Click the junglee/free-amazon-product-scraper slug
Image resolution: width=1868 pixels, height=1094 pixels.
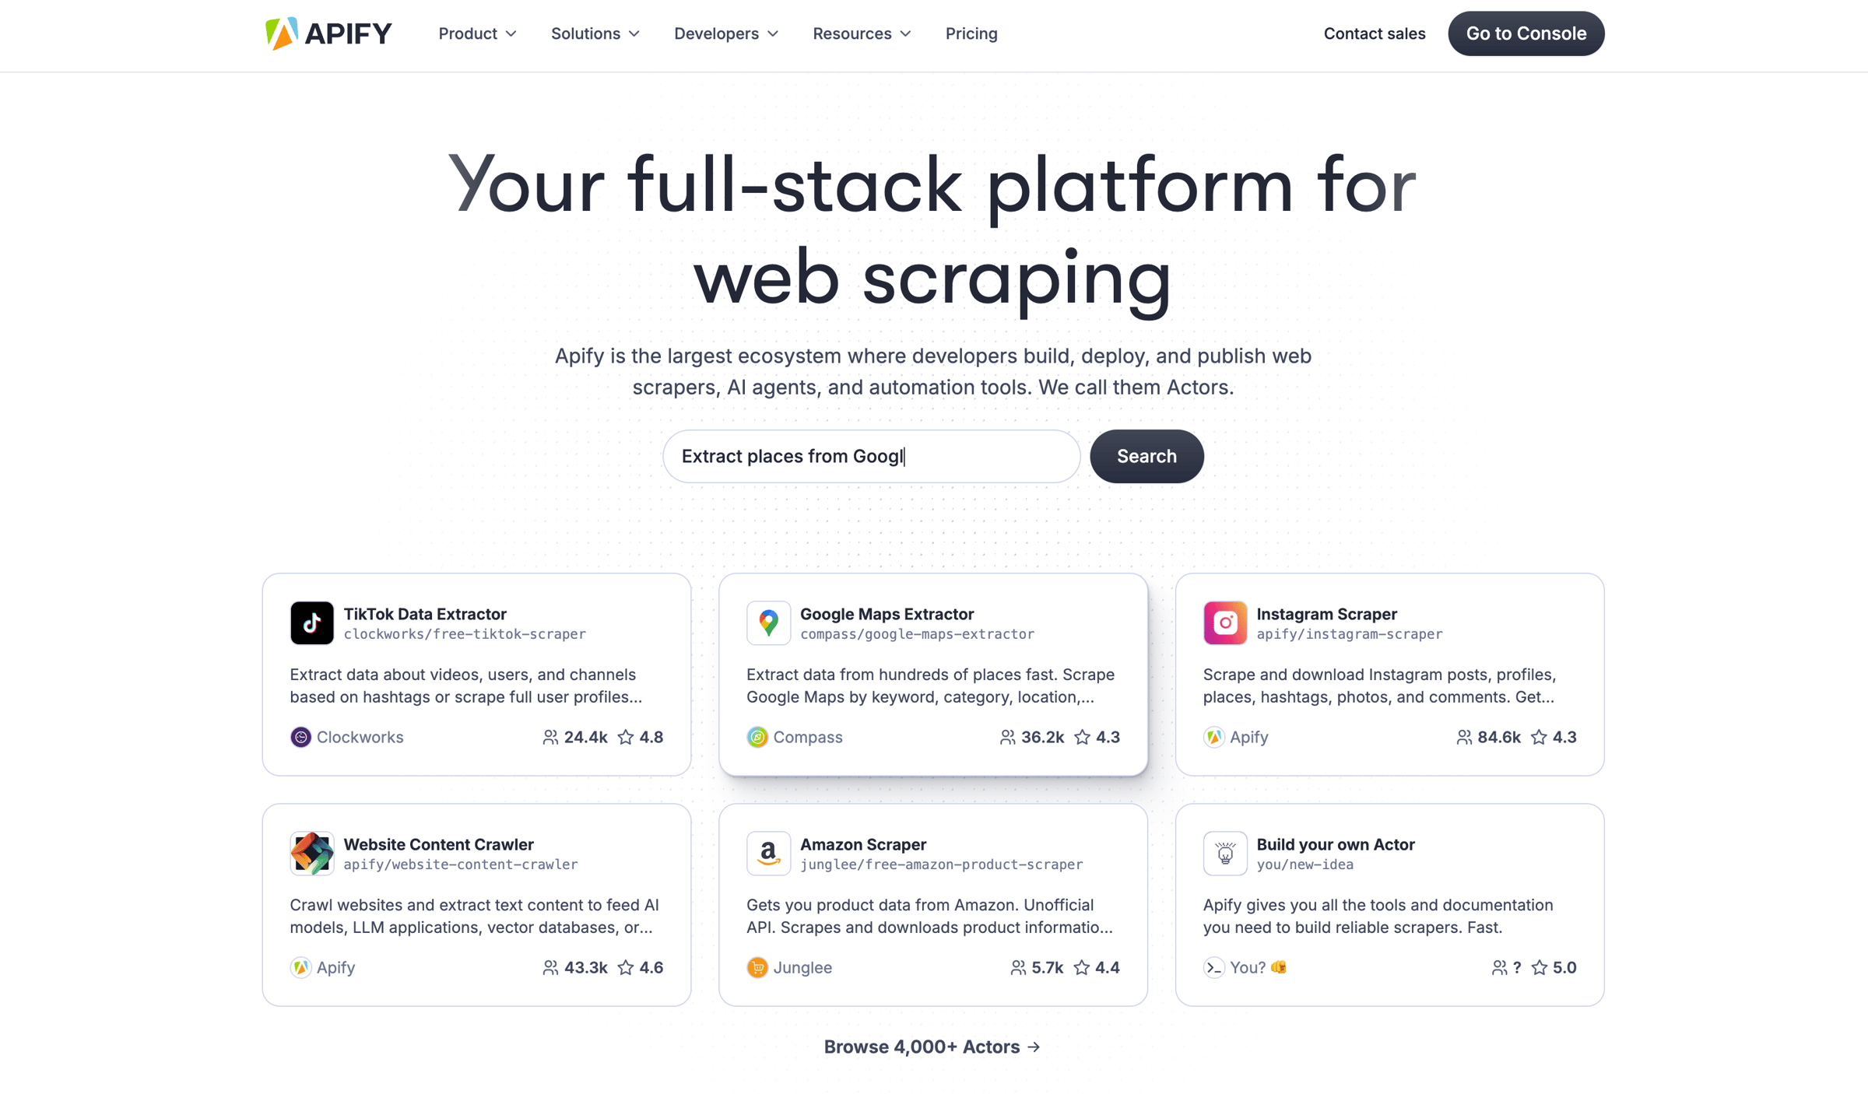(941, 864)
